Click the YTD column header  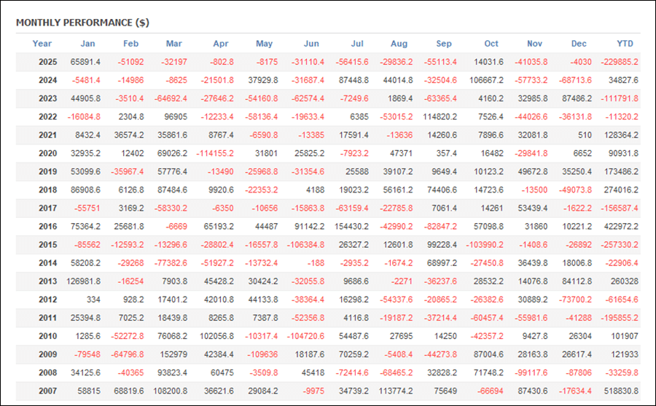coord(625,44)
